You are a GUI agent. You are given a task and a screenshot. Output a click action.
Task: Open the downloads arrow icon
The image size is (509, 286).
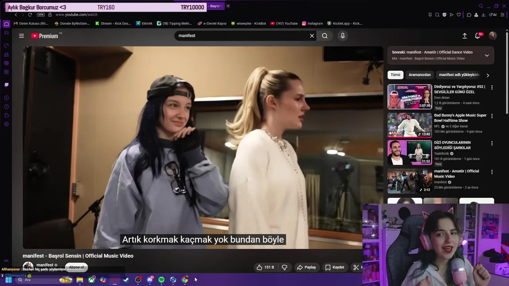click(x=483, y=15)
